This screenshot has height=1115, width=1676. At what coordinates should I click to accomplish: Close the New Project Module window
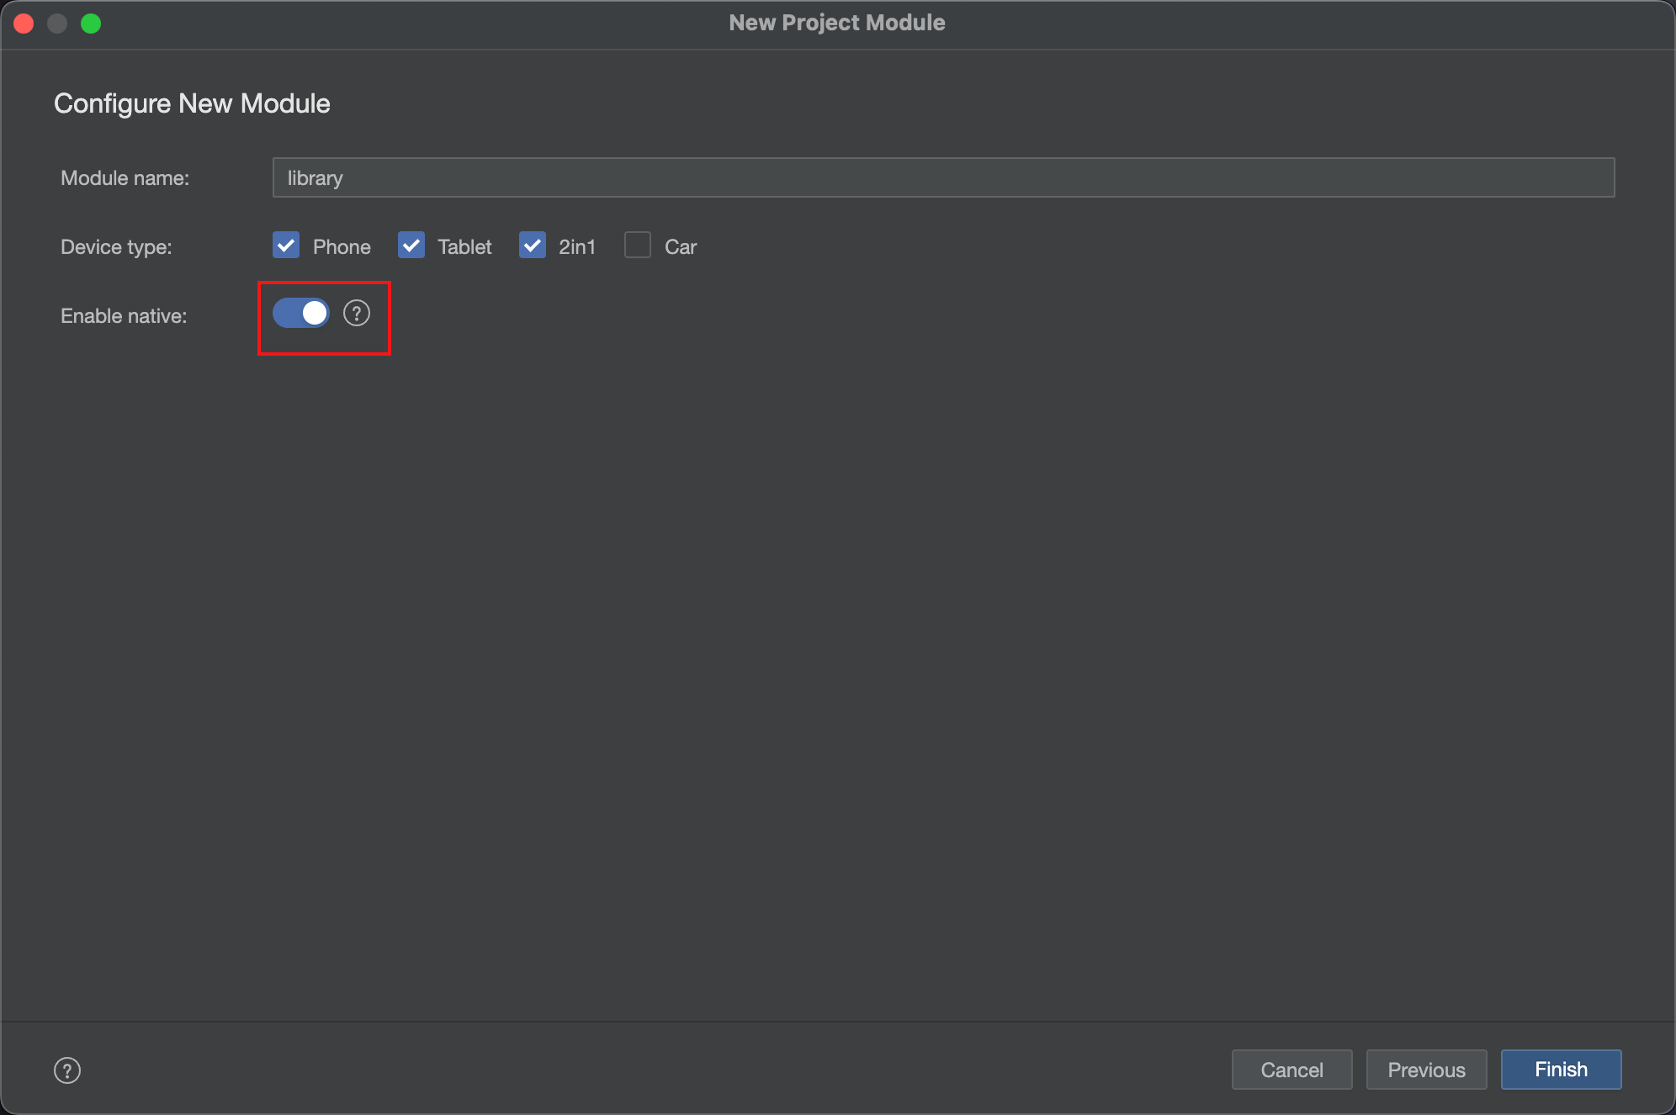click(24, 24)
